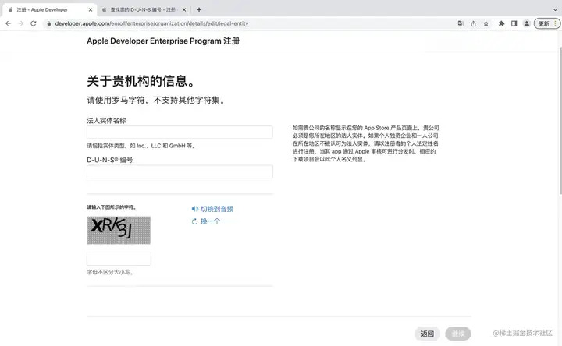Open the extensions puzzle icon
The image size is (562, 346).
tap(501, 23)
